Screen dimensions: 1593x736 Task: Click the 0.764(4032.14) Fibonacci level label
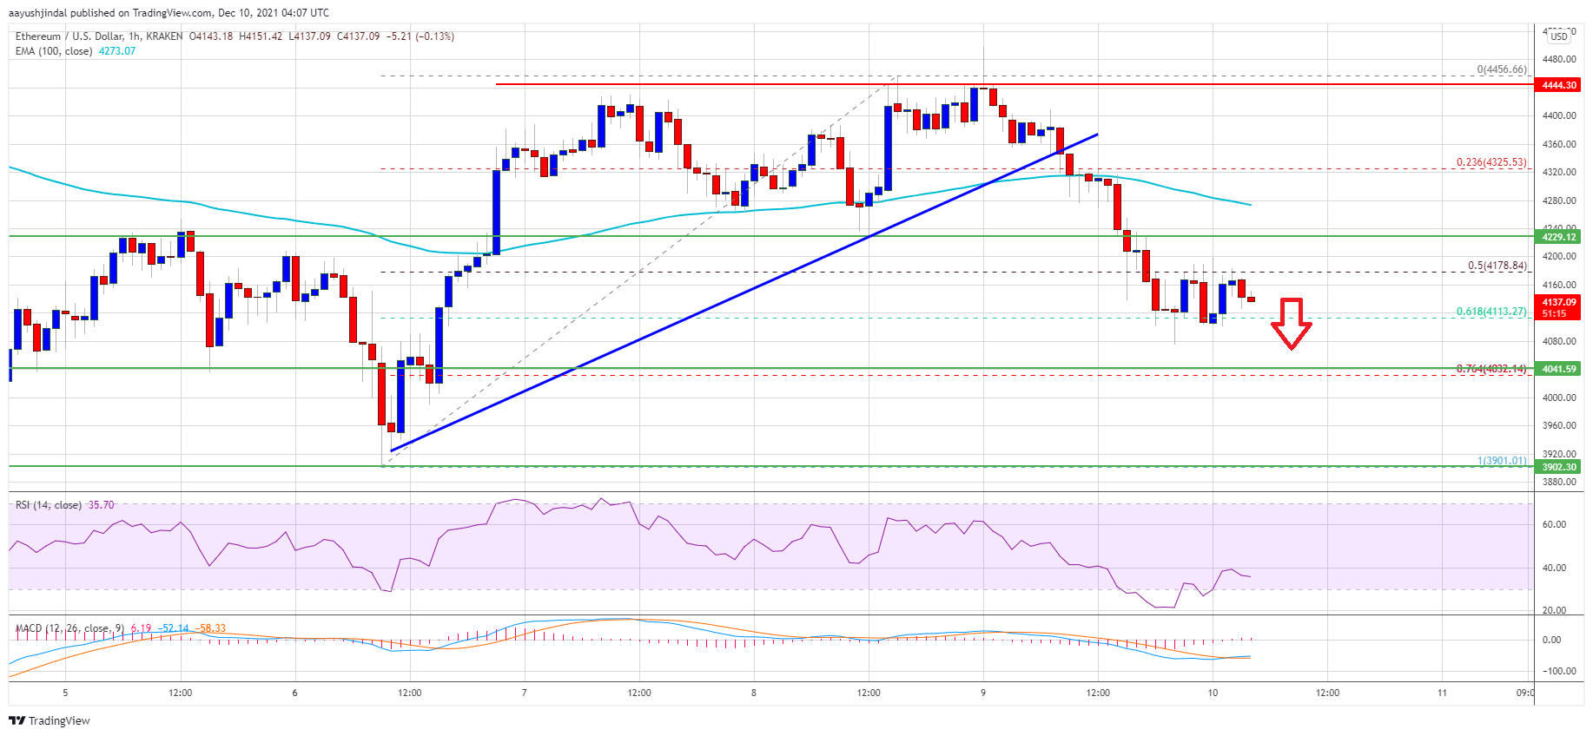(x=1491, y=369)
